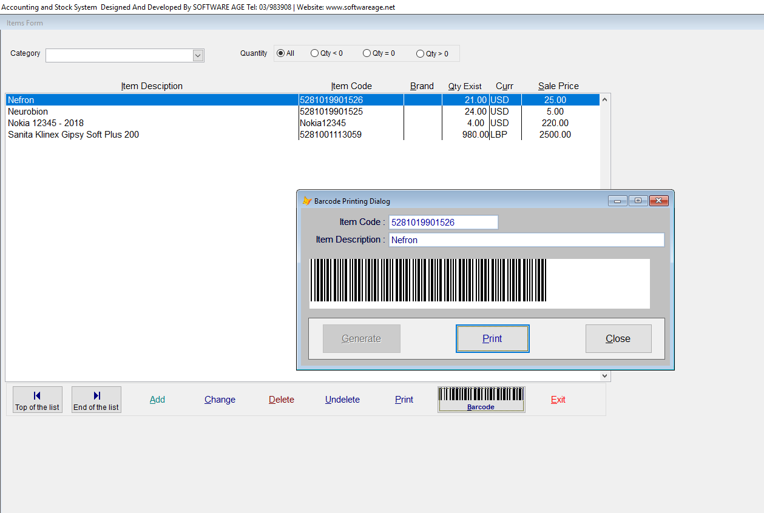Click Undelete to restore an item
764x513 pixels.
click(342, 399)
